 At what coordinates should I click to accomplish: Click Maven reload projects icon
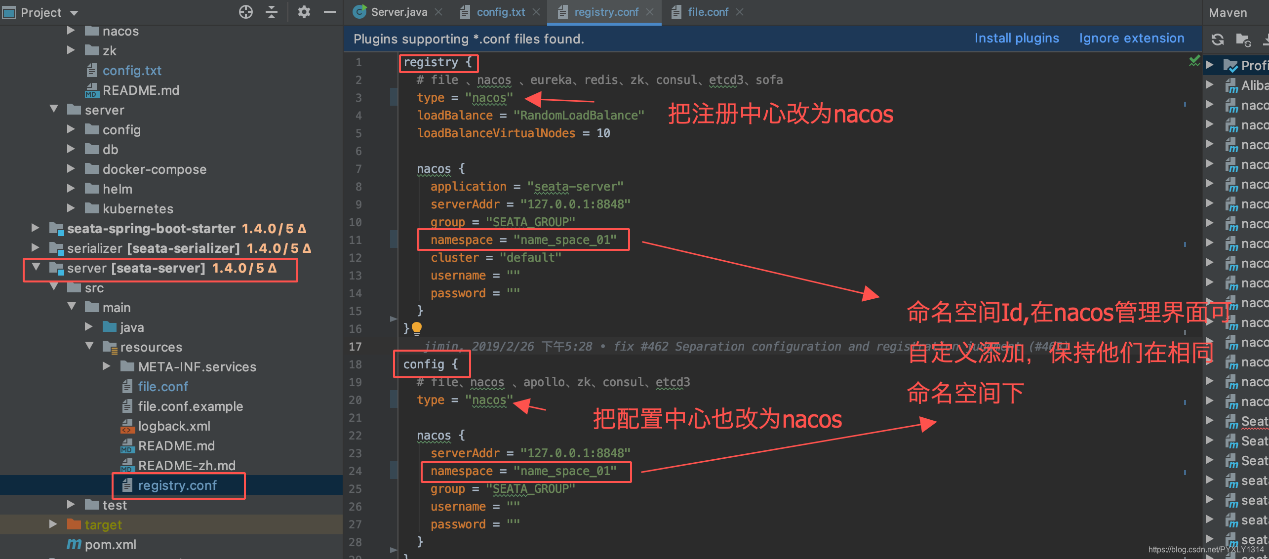coord(1218,40)
